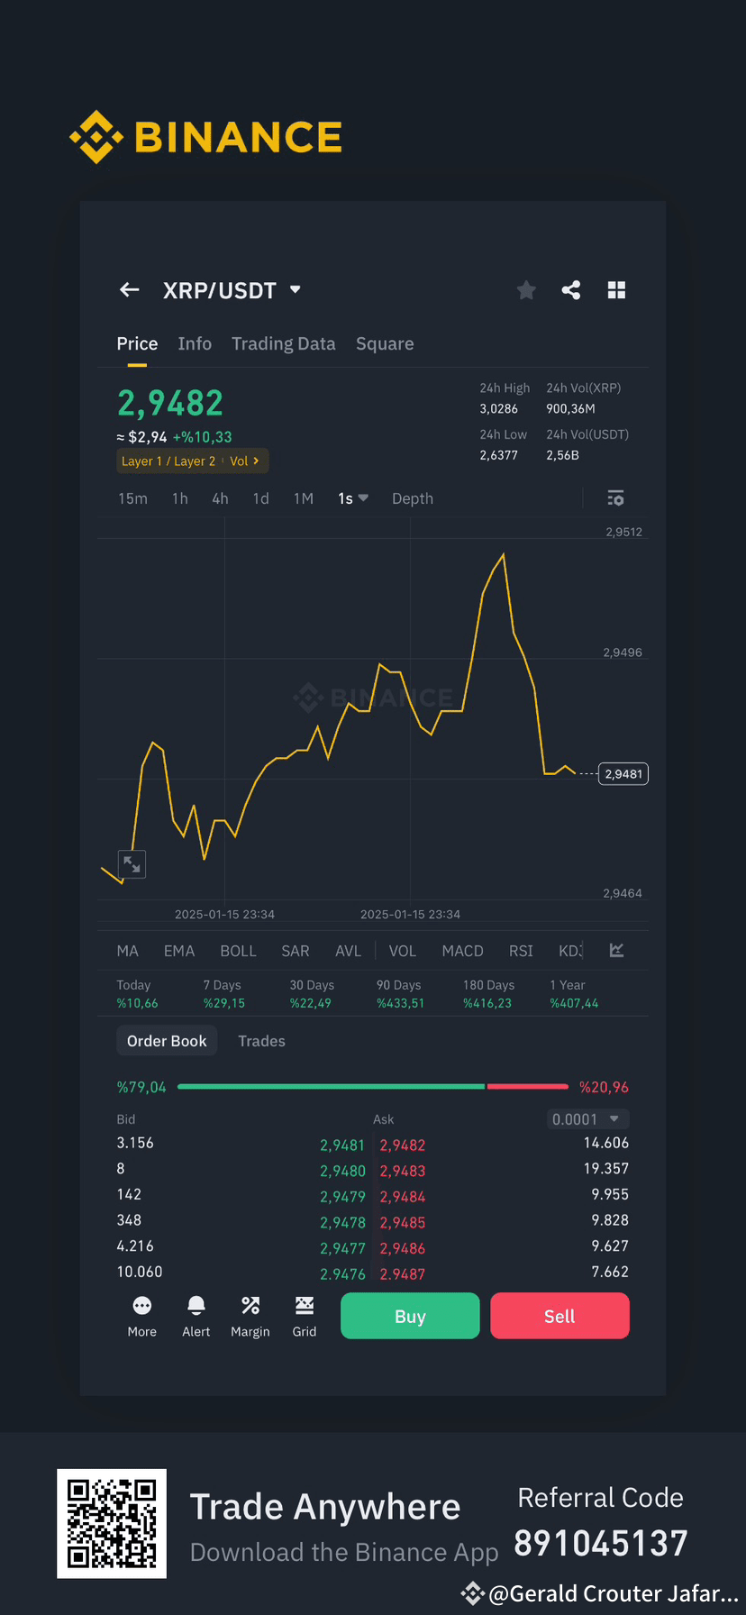The width and height of the screenshot is (746, 1615).
Task: Select the 1M chart interval
Action: (x=304, y=498)
